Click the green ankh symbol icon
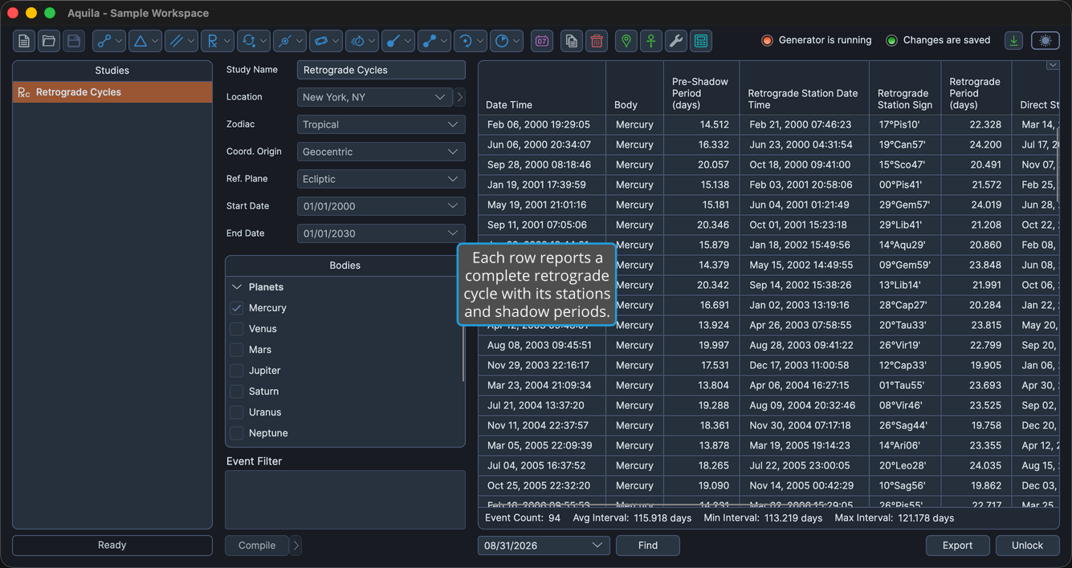Screen dimensions: 1072x568 [651, 41]
